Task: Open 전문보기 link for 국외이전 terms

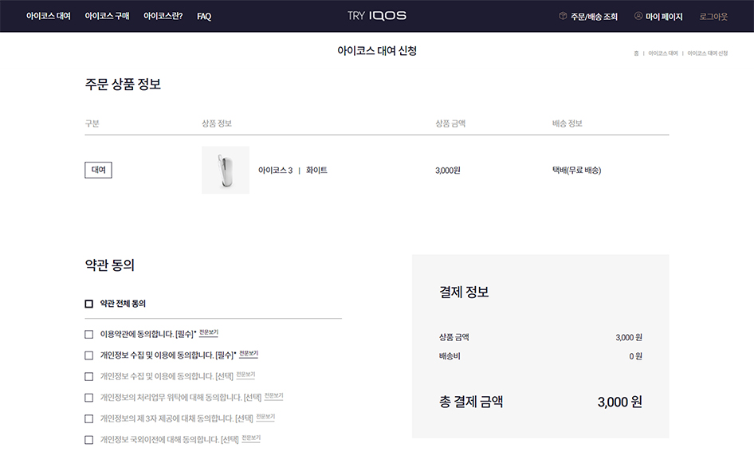Action: point(251,438)
